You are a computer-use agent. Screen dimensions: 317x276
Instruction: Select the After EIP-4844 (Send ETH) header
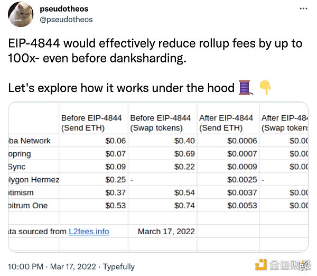[x=226, y=123]
